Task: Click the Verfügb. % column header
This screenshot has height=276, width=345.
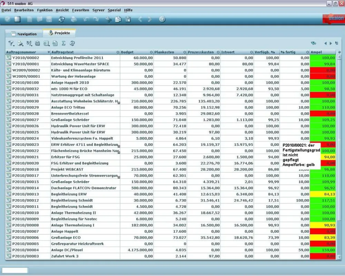Action: pos(267,52)
